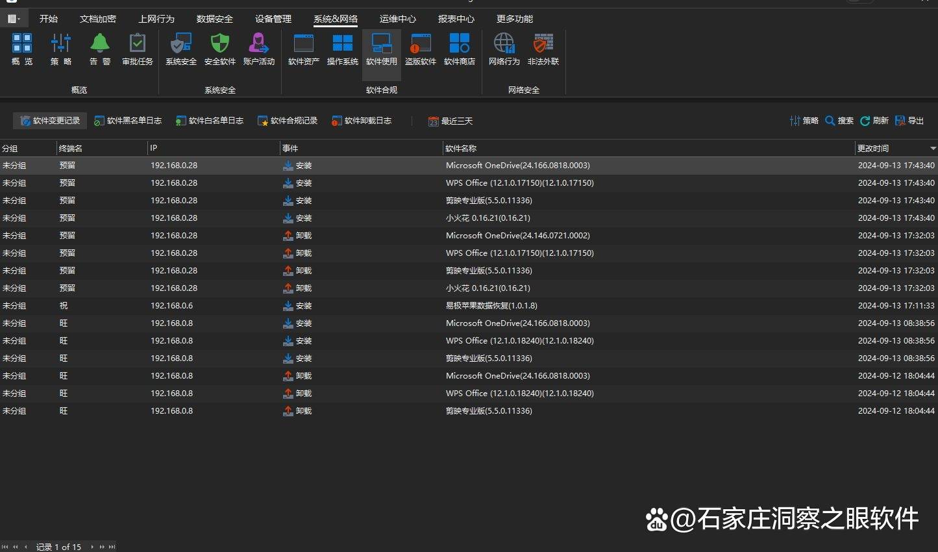The width and height of the screenshot is (938, 552).
Task: Switch to the 系统&网络 ribbon tab
Action: point(336,19)
